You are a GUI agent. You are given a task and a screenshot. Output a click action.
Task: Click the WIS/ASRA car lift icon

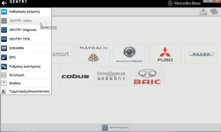pos(4,48)
